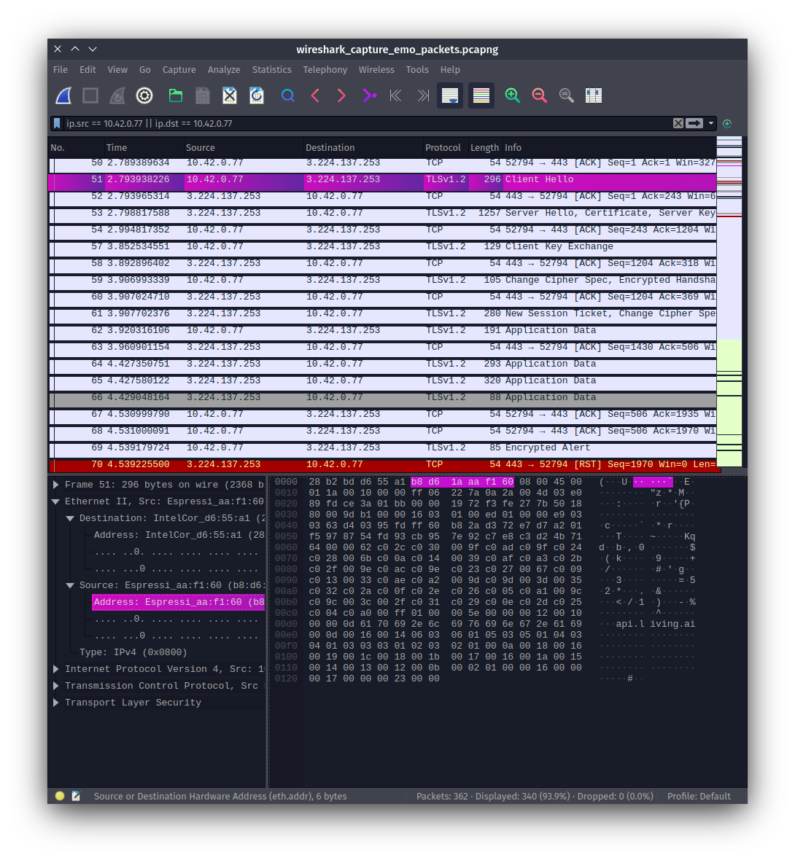Open capture options gear icon
This screenshot has width=795, height=860.
[144, 95]
